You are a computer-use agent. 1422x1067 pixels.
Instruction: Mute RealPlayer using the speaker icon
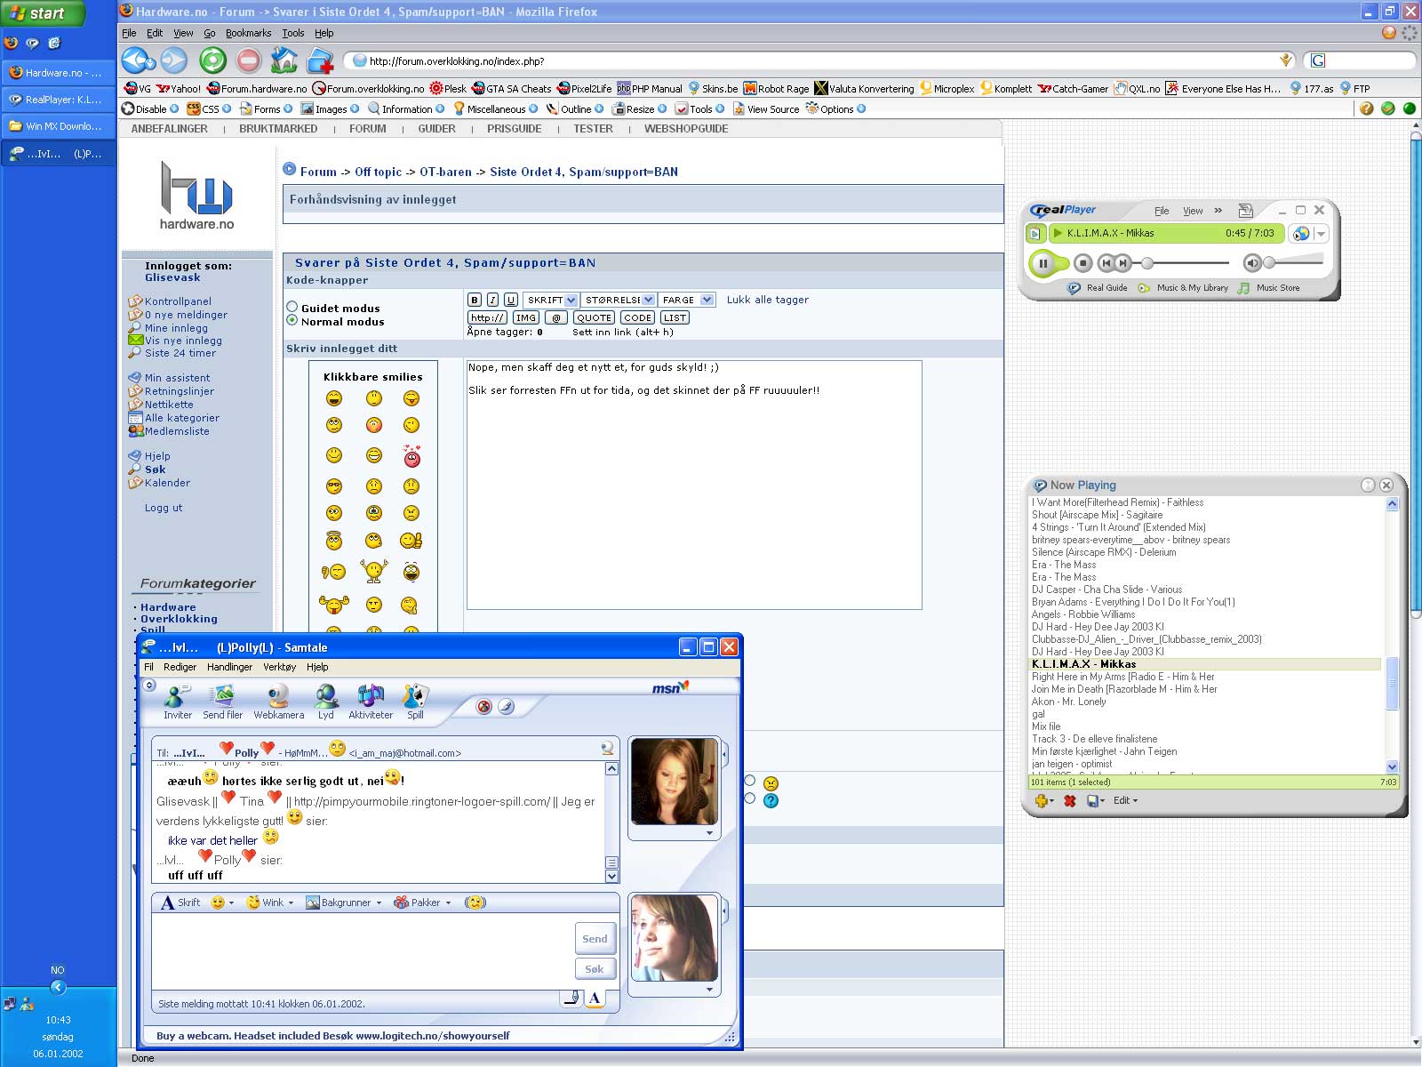click(1251, 263)
